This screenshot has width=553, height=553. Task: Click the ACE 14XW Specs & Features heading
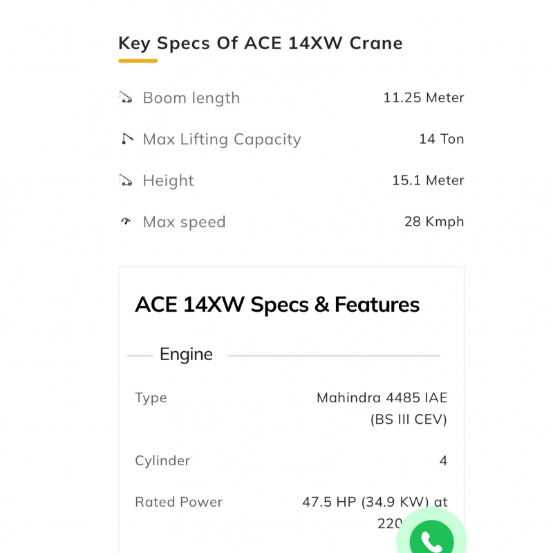coord(277,305)
